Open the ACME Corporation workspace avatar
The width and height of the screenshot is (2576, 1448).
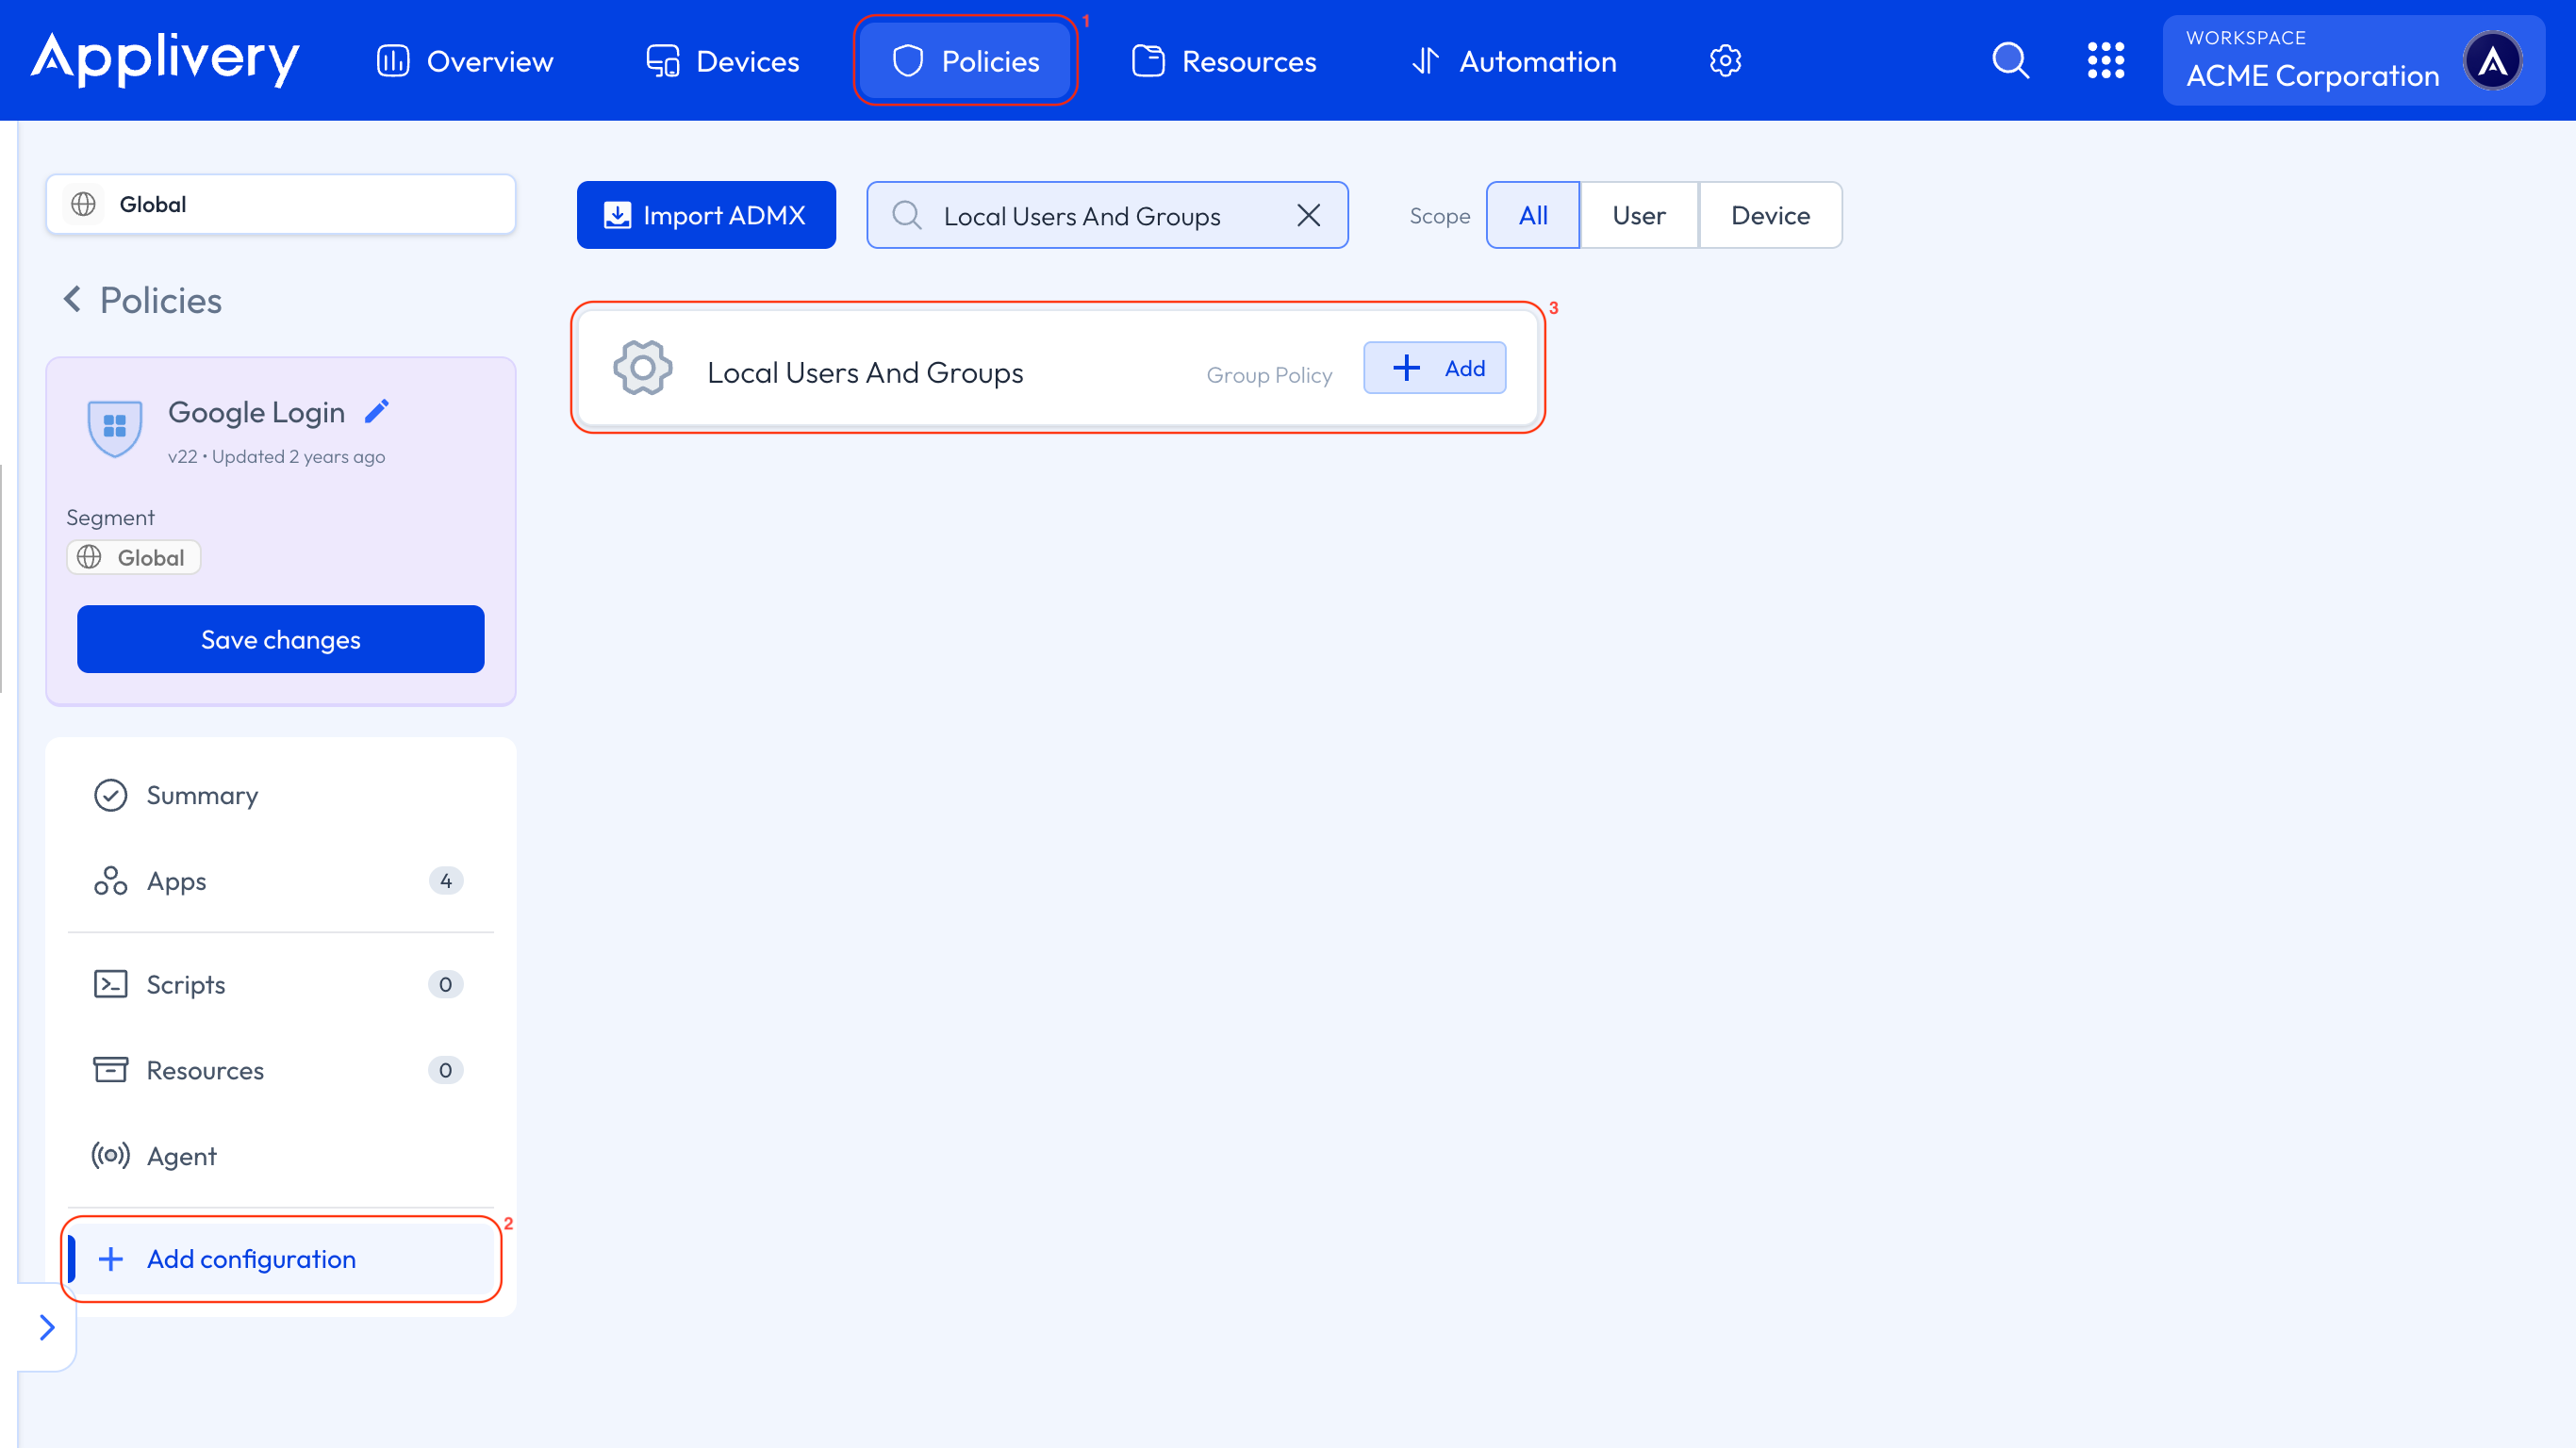coord(2494,60)
